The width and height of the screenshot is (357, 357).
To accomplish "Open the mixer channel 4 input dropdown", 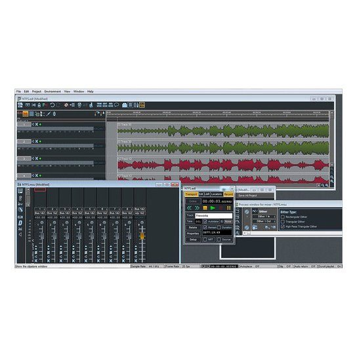I will tap(77, 209).
